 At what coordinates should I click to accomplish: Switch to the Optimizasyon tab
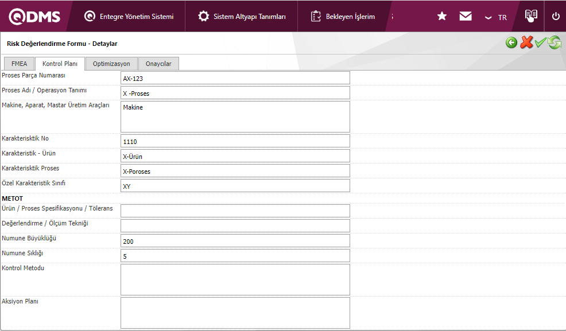111,64
